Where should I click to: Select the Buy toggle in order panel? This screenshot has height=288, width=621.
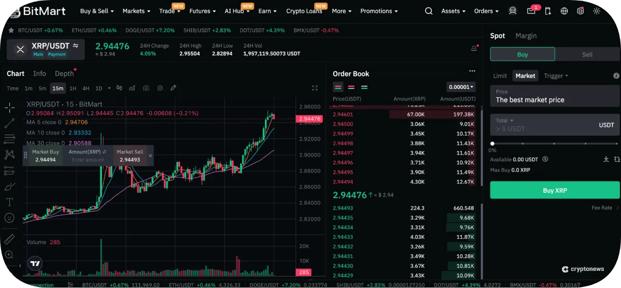tap(523, 54)
